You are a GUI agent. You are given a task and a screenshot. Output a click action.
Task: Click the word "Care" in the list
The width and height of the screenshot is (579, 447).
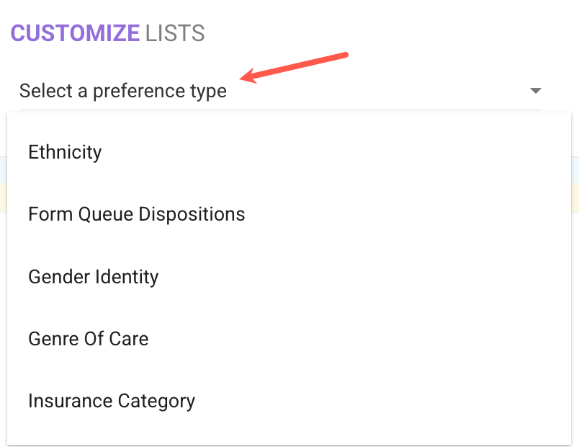click(130, 339)
